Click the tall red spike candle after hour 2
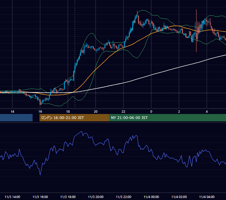Screen dimensions: 226x200 pyautogui.click(x=196, y=31)
